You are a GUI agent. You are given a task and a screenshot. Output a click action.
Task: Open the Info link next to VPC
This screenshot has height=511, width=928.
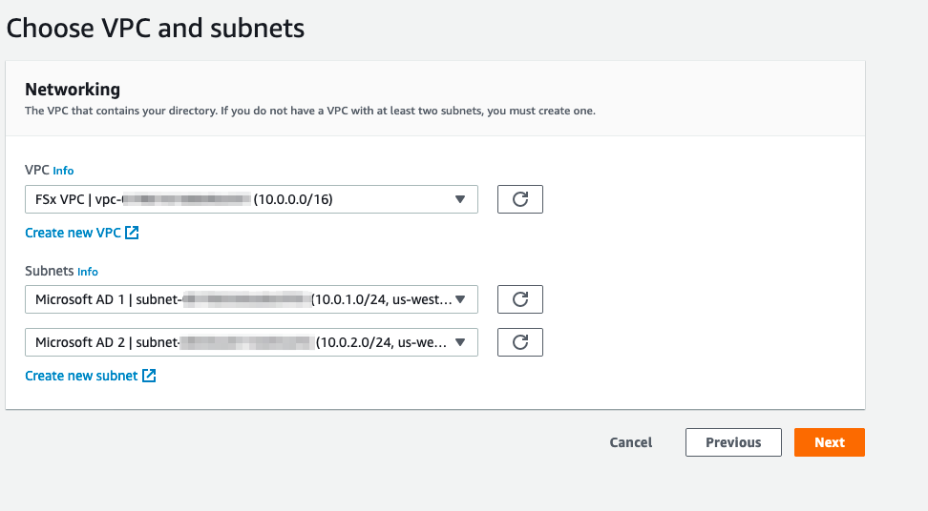pyautogui.click(x=63, y=171)
